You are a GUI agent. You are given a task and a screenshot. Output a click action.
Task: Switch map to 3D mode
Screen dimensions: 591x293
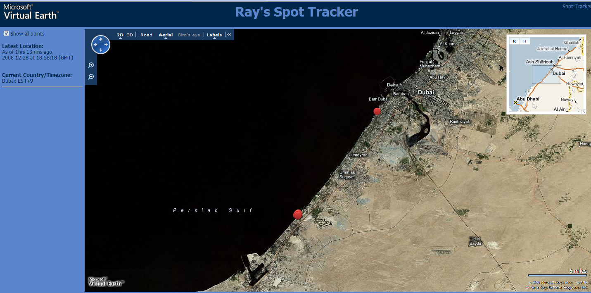point(130,35)
